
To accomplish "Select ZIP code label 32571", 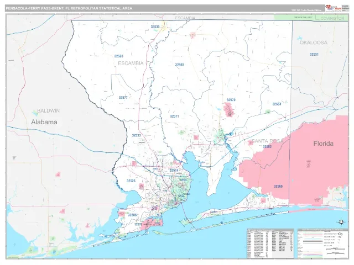I will 174,116.
